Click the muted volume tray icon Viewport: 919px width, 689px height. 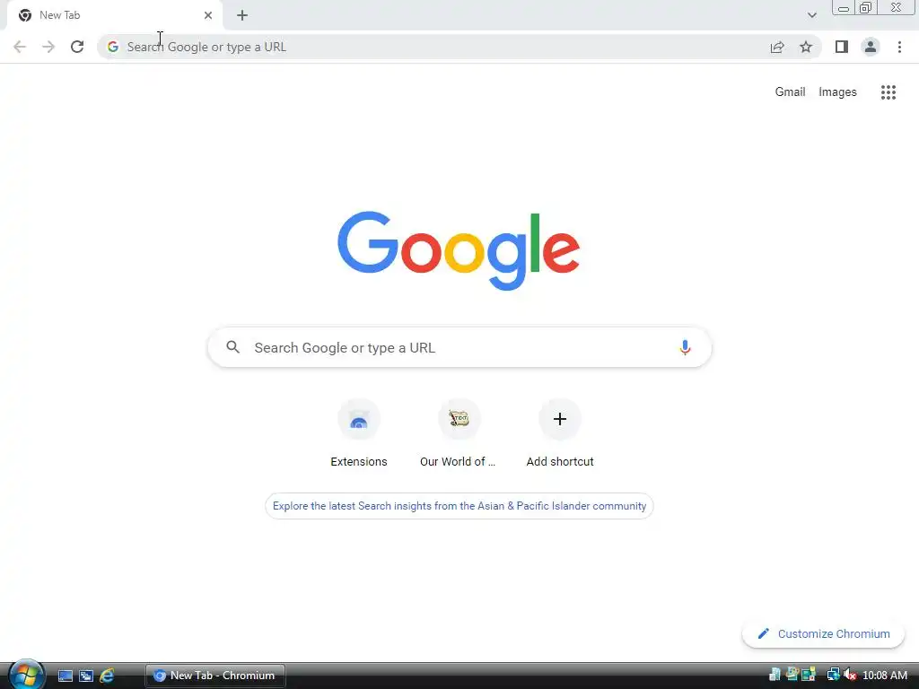point(850,675)
